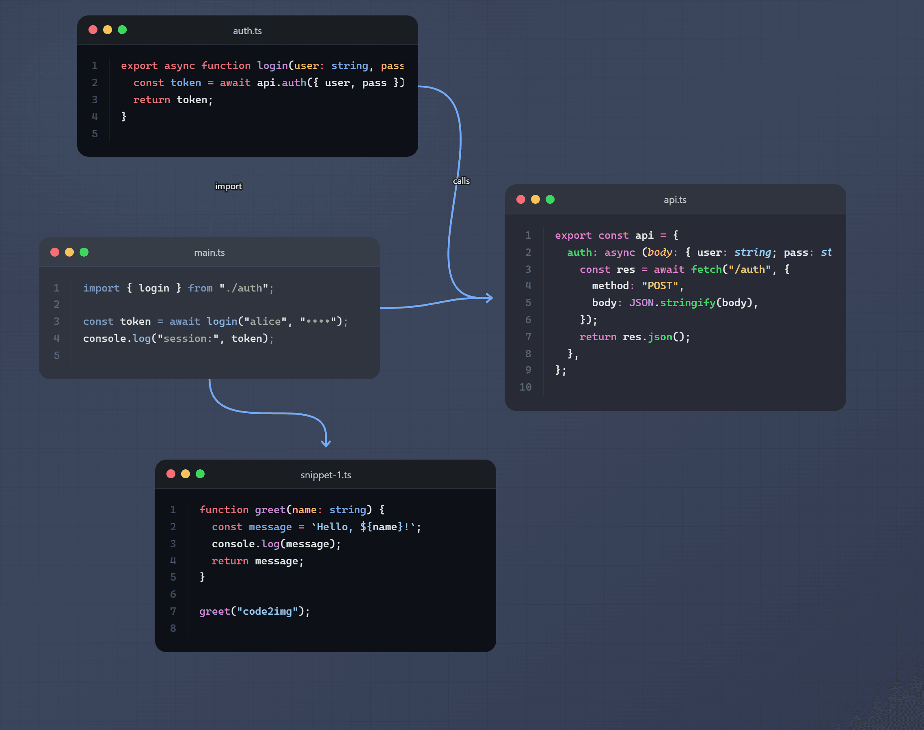Screen dimensions: 924x730
Task: Click console.log(message) line in snippet-1.ts
Action: 276,544
